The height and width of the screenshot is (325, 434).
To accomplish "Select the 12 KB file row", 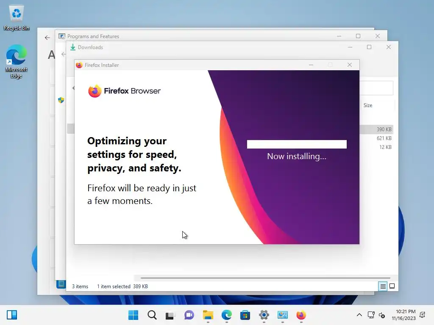I will (377, 147).
